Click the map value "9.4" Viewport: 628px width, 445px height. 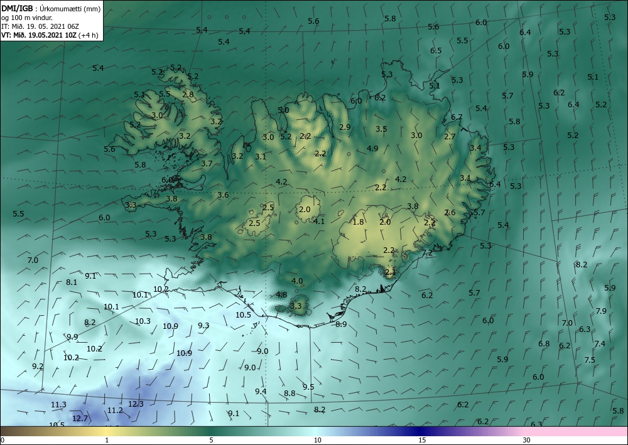[x=261, y=392]
